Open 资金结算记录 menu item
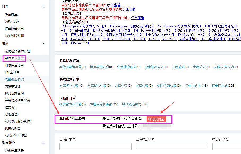 click(14, 151)
